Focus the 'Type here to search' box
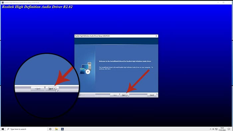 [x=27, y=129]
